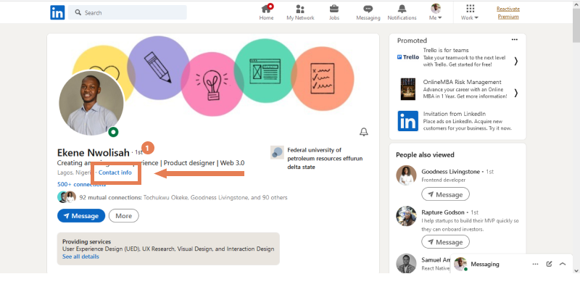580x295 pixels.
Task: Click the More button on profile
Action: pyautogui.click(x=123, y=216)
